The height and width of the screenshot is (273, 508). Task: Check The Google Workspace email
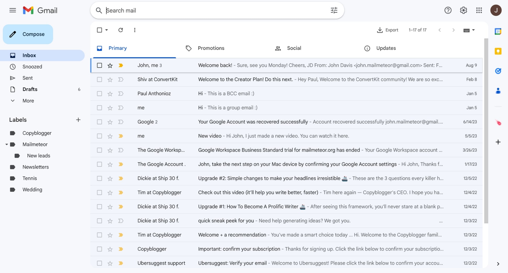[x=99, y=150]
